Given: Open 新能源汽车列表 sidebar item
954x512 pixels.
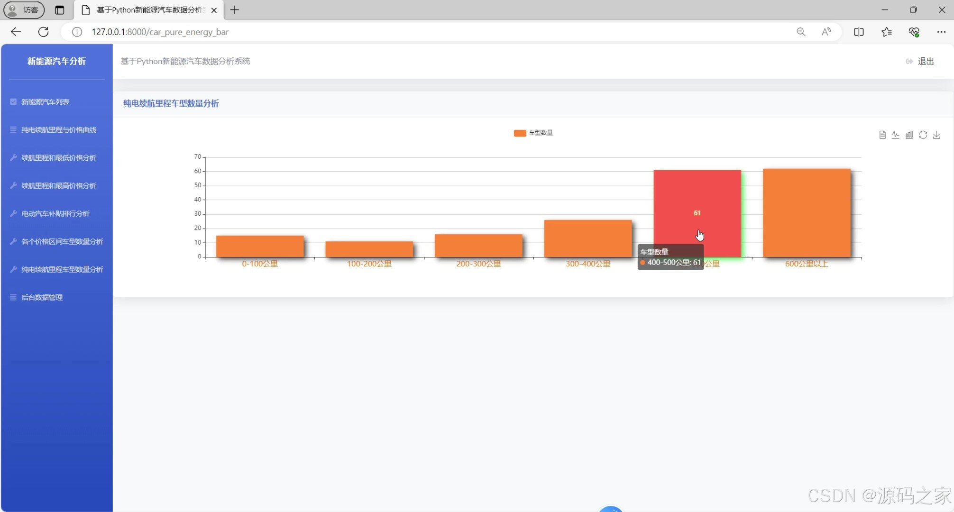Looking at the screenshot, I should pos(45,102).
